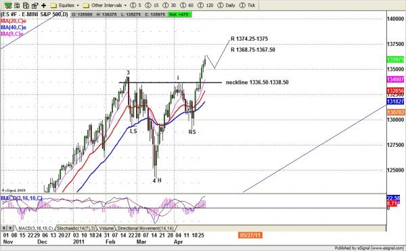Click the MA(20,C)e study label
The width and height of the screenshot is (406, 251).
[14, 21]
